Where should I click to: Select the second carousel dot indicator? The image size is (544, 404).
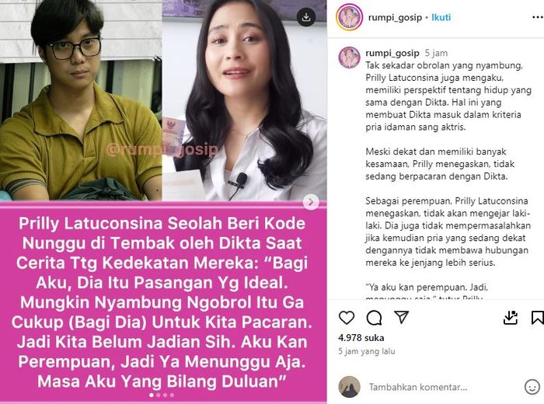tap(159, 395)
